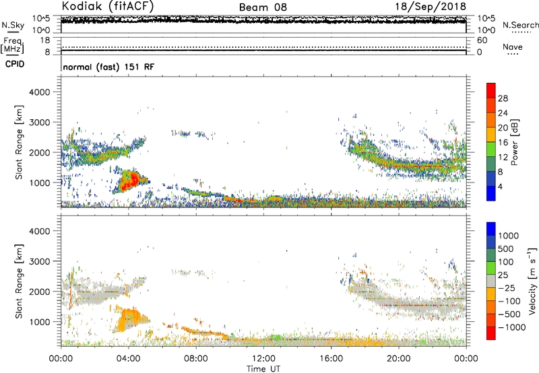Click the 60 tick of Nave axis
Viewport: 539px width, 373px height.
(482, 40)
